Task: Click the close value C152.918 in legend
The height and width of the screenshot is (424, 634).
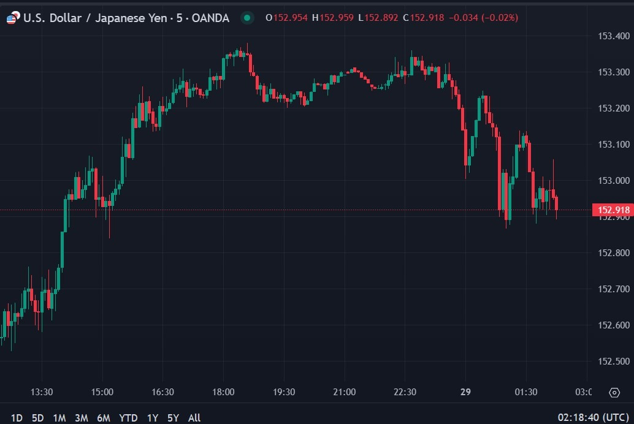Action: pyautogui.click(x=423, y=18)
